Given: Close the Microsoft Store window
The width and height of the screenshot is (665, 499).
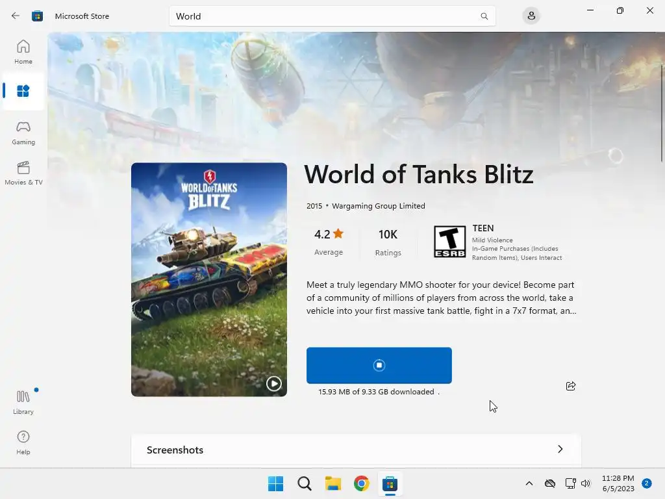Looking at the screenshot, I should pos(649,10).
